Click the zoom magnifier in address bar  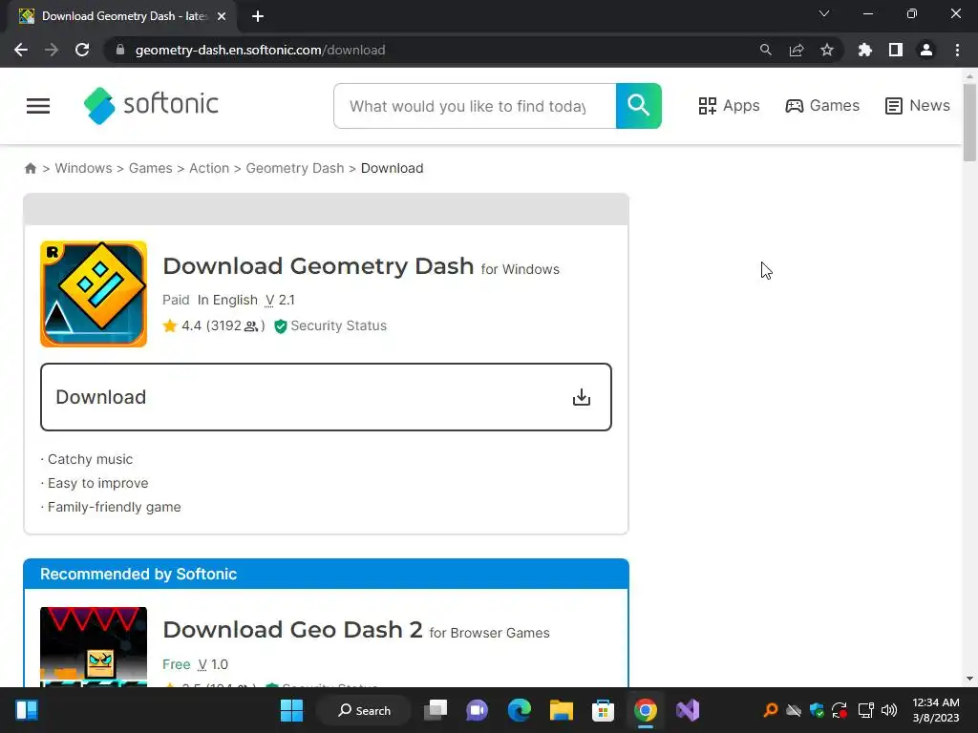coord(765,50)
